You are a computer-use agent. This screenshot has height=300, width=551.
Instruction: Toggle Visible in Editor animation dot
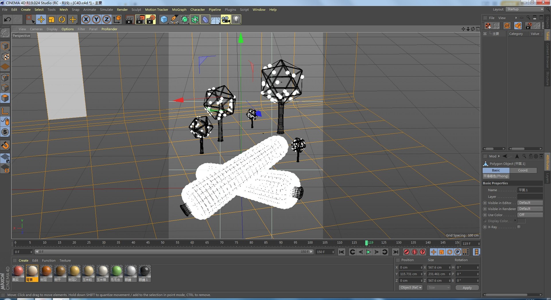[x=485, y=203]
